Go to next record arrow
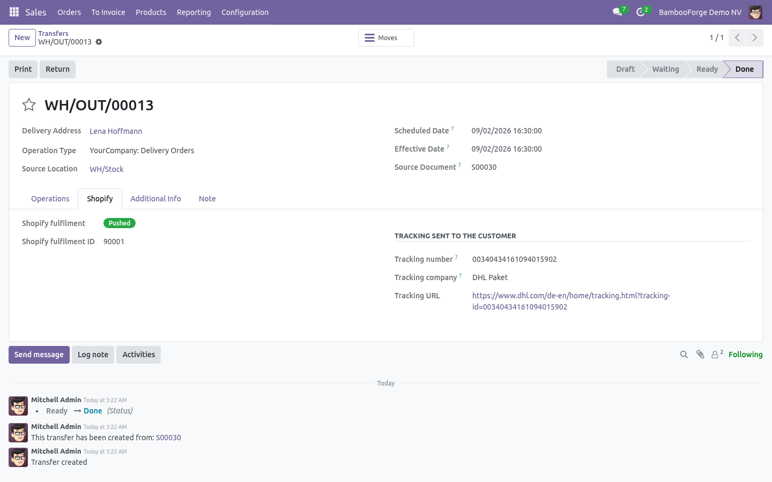Viewport: 772px width, 482px height. tap(754, 37)
